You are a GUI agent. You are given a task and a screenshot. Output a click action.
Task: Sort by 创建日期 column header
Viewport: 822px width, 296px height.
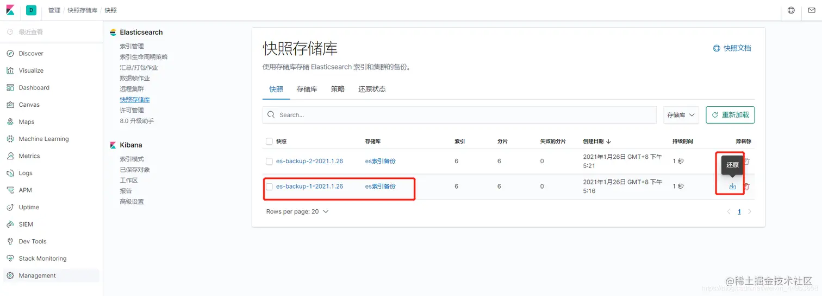click(x=596, y=141)
